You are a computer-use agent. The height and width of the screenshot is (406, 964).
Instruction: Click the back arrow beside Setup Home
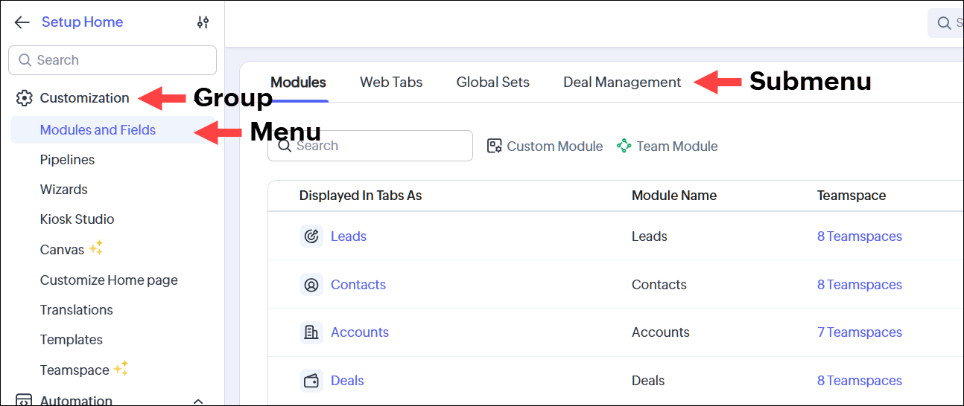(x=22, y=22)
